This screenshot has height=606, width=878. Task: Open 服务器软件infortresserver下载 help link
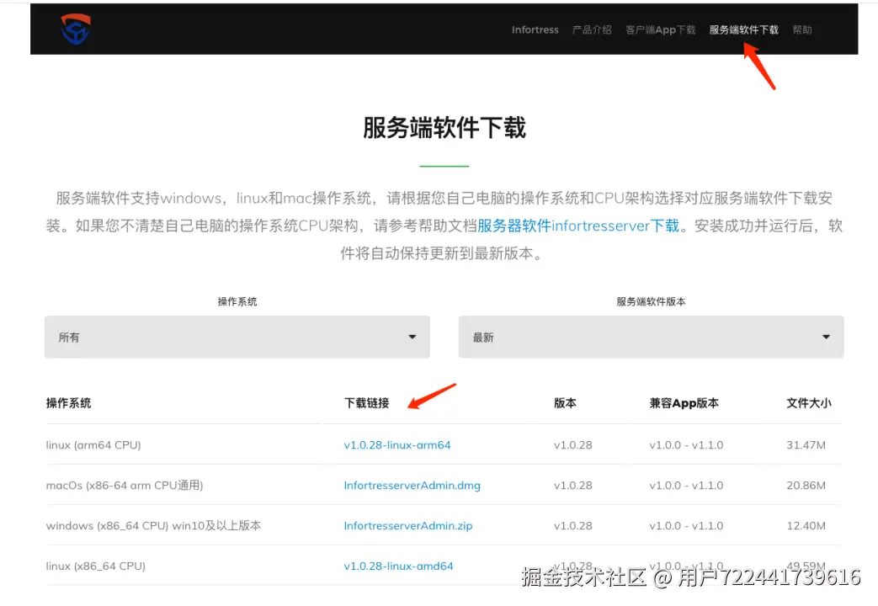coord(577,226)
